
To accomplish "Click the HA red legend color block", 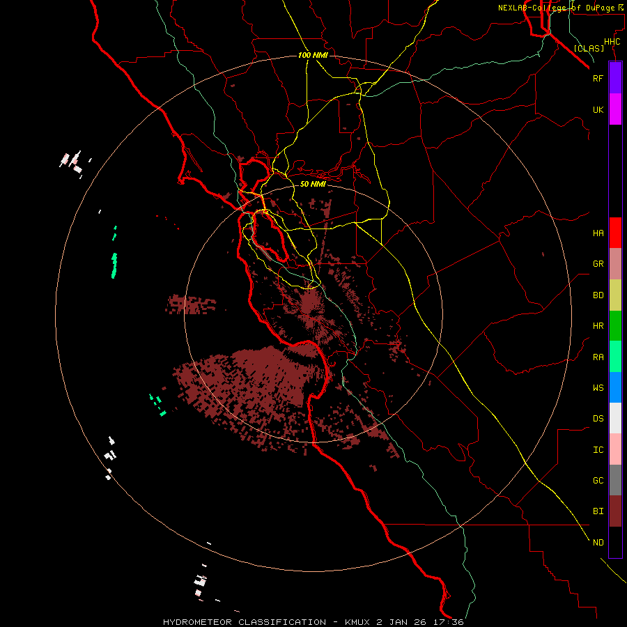I will pyautogui.click(x=615, y=233).
